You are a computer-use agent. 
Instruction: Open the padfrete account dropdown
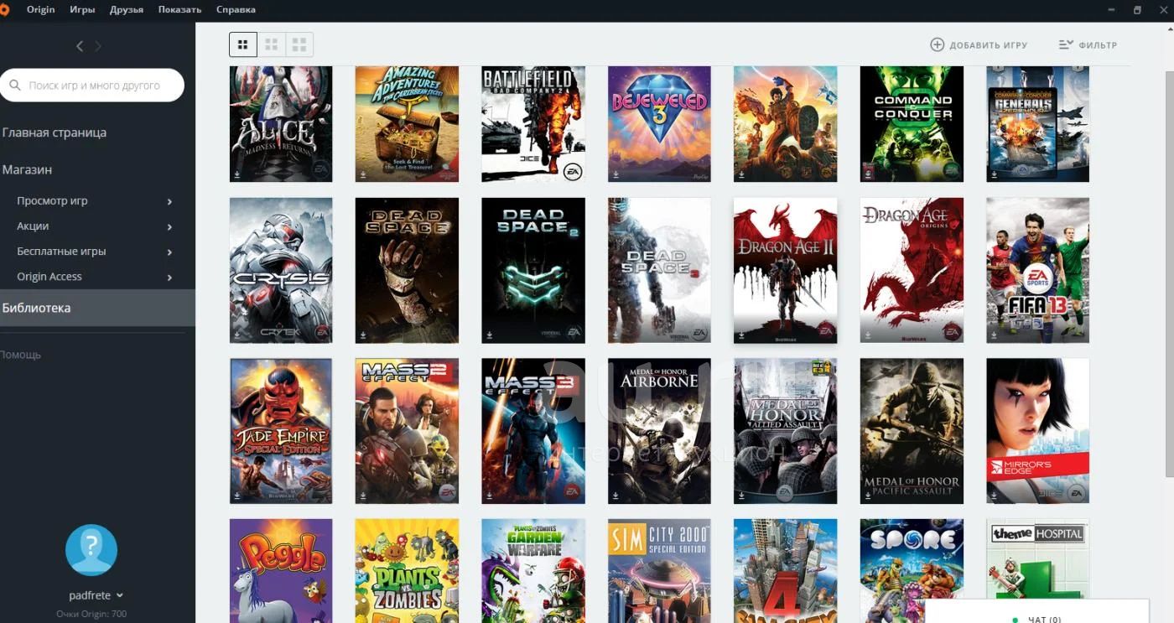96,595
